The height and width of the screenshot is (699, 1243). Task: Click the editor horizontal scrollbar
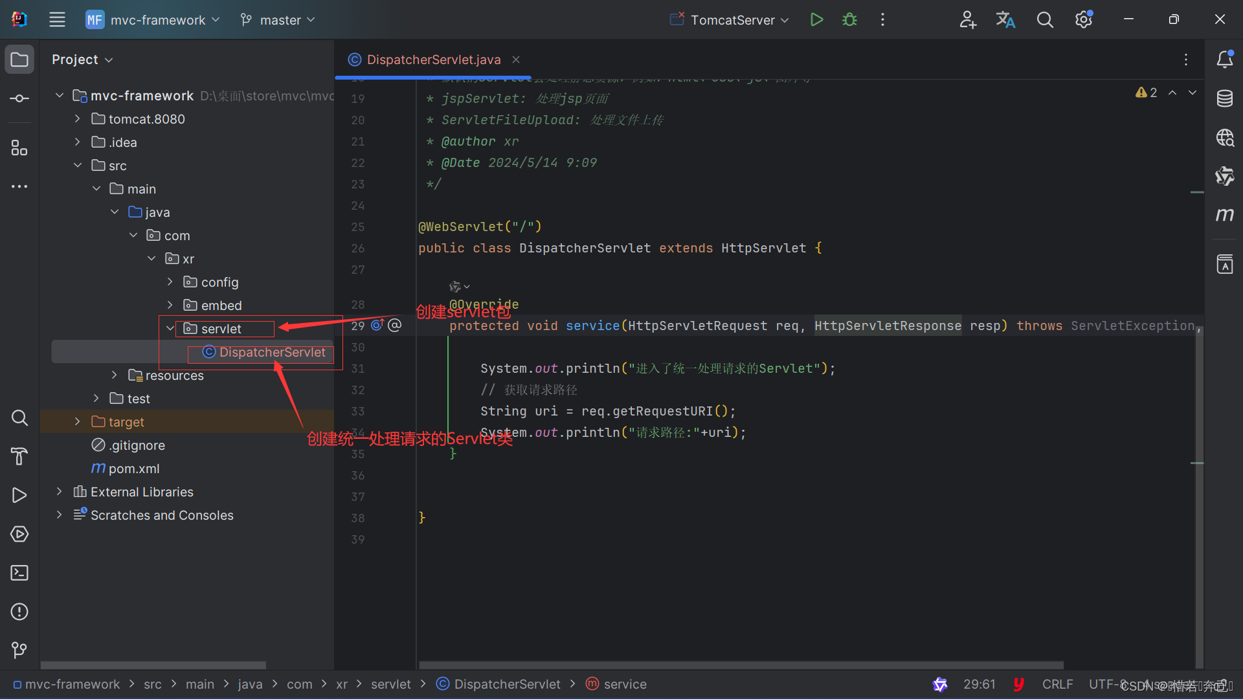coord(741,665)
